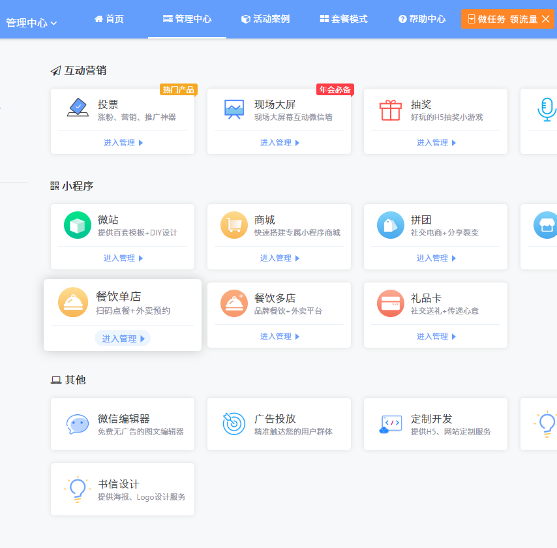Open the 套餐模式 tab
557x548 pixels.
[344, 19]
